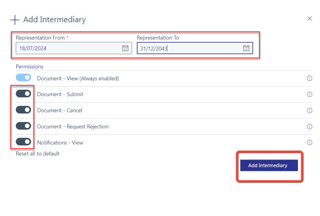Close the Add Intermediary dialog
The image size is (320, 216).
[310, 18]
